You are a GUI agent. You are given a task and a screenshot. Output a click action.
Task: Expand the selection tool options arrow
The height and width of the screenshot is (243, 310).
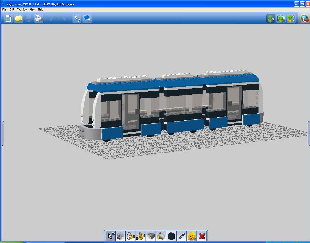click(x=113, y=233)
